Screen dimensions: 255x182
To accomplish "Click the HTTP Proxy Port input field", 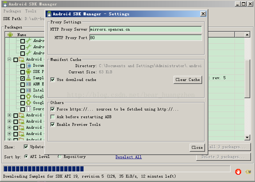I will coord(146,38).
